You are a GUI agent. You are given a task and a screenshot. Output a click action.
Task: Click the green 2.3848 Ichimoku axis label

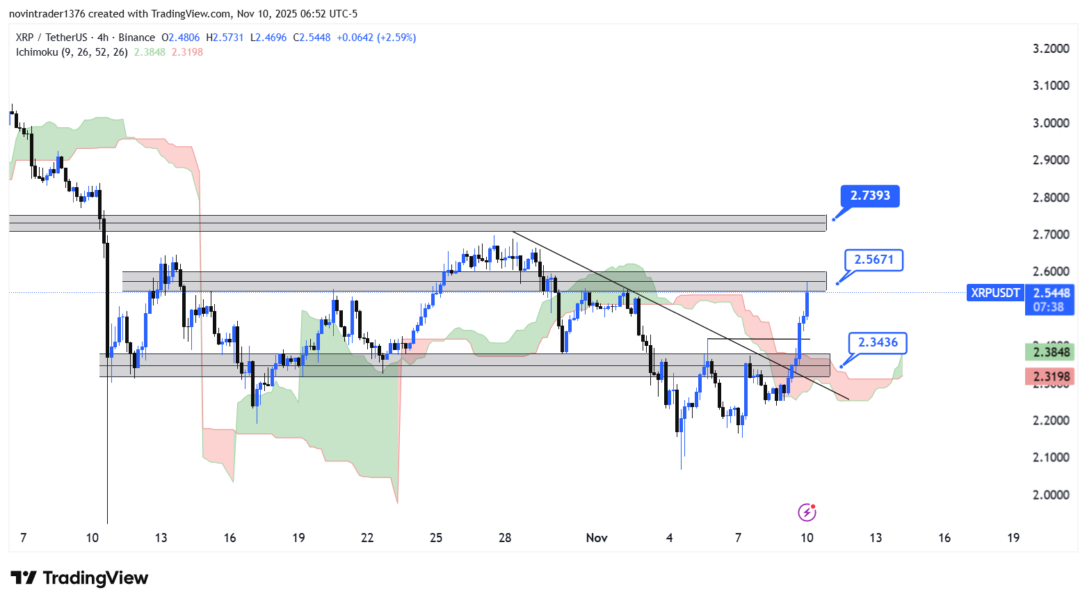click(1050, 352)
